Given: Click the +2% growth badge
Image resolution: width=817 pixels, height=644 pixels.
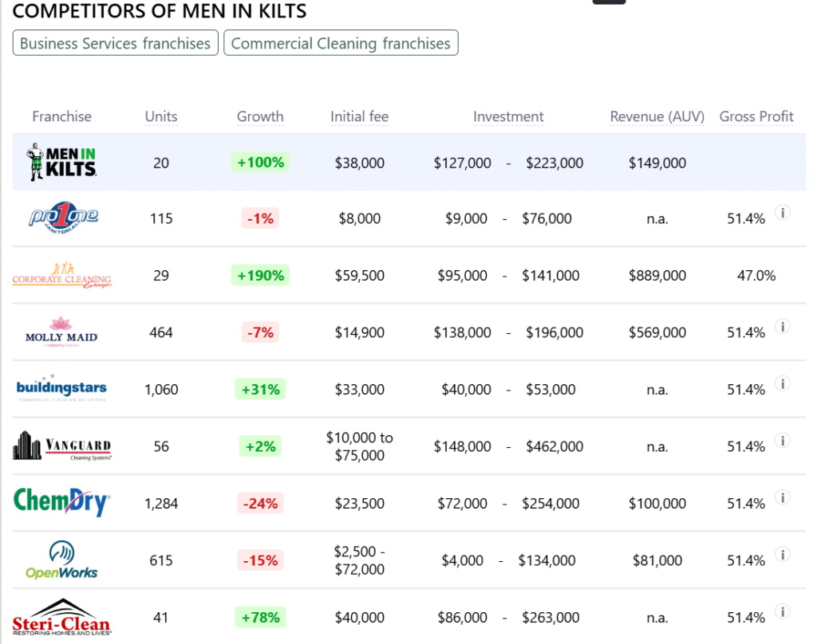Looking at the screenshot, I should coord(261,446).
